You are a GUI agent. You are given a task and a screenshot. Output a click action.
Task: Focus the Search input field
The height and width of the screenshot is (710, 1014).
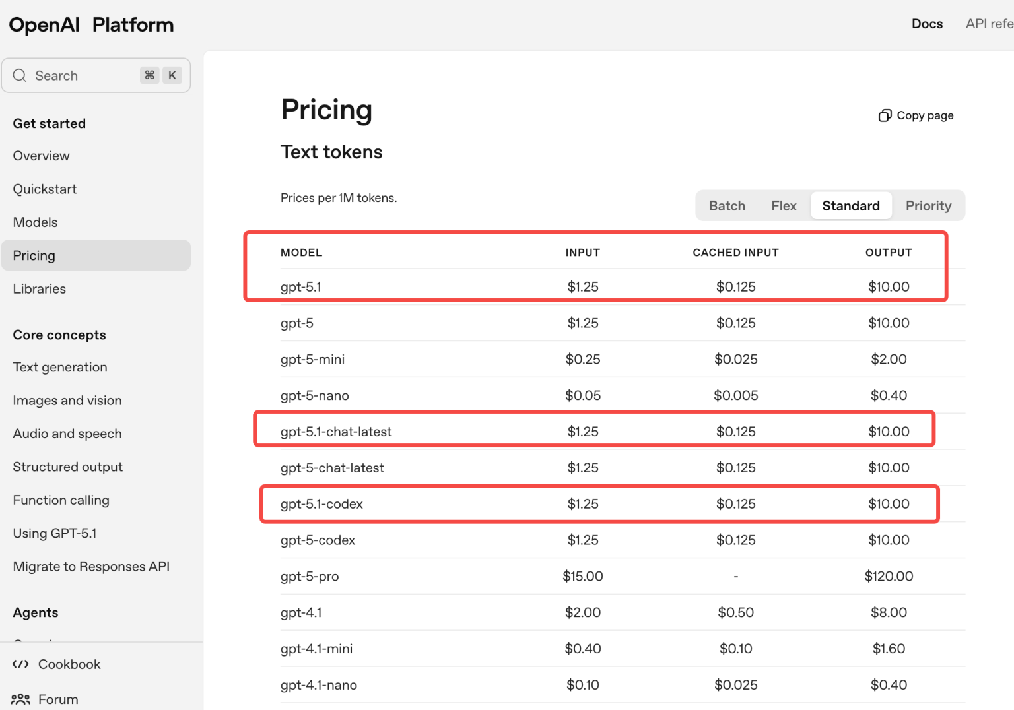click(x=96, y=75)
